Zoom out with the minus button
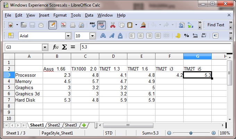Viewport: 236px width, 139px height. tap(169, 133)
